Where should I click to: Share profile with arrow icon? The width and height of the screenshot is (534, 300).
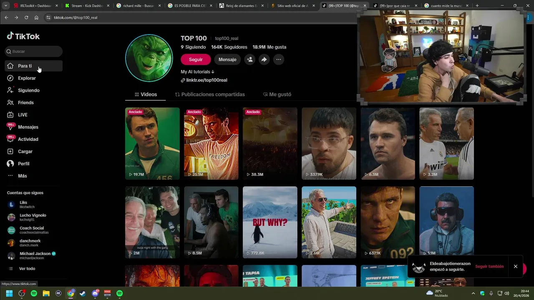click(264, 60)
